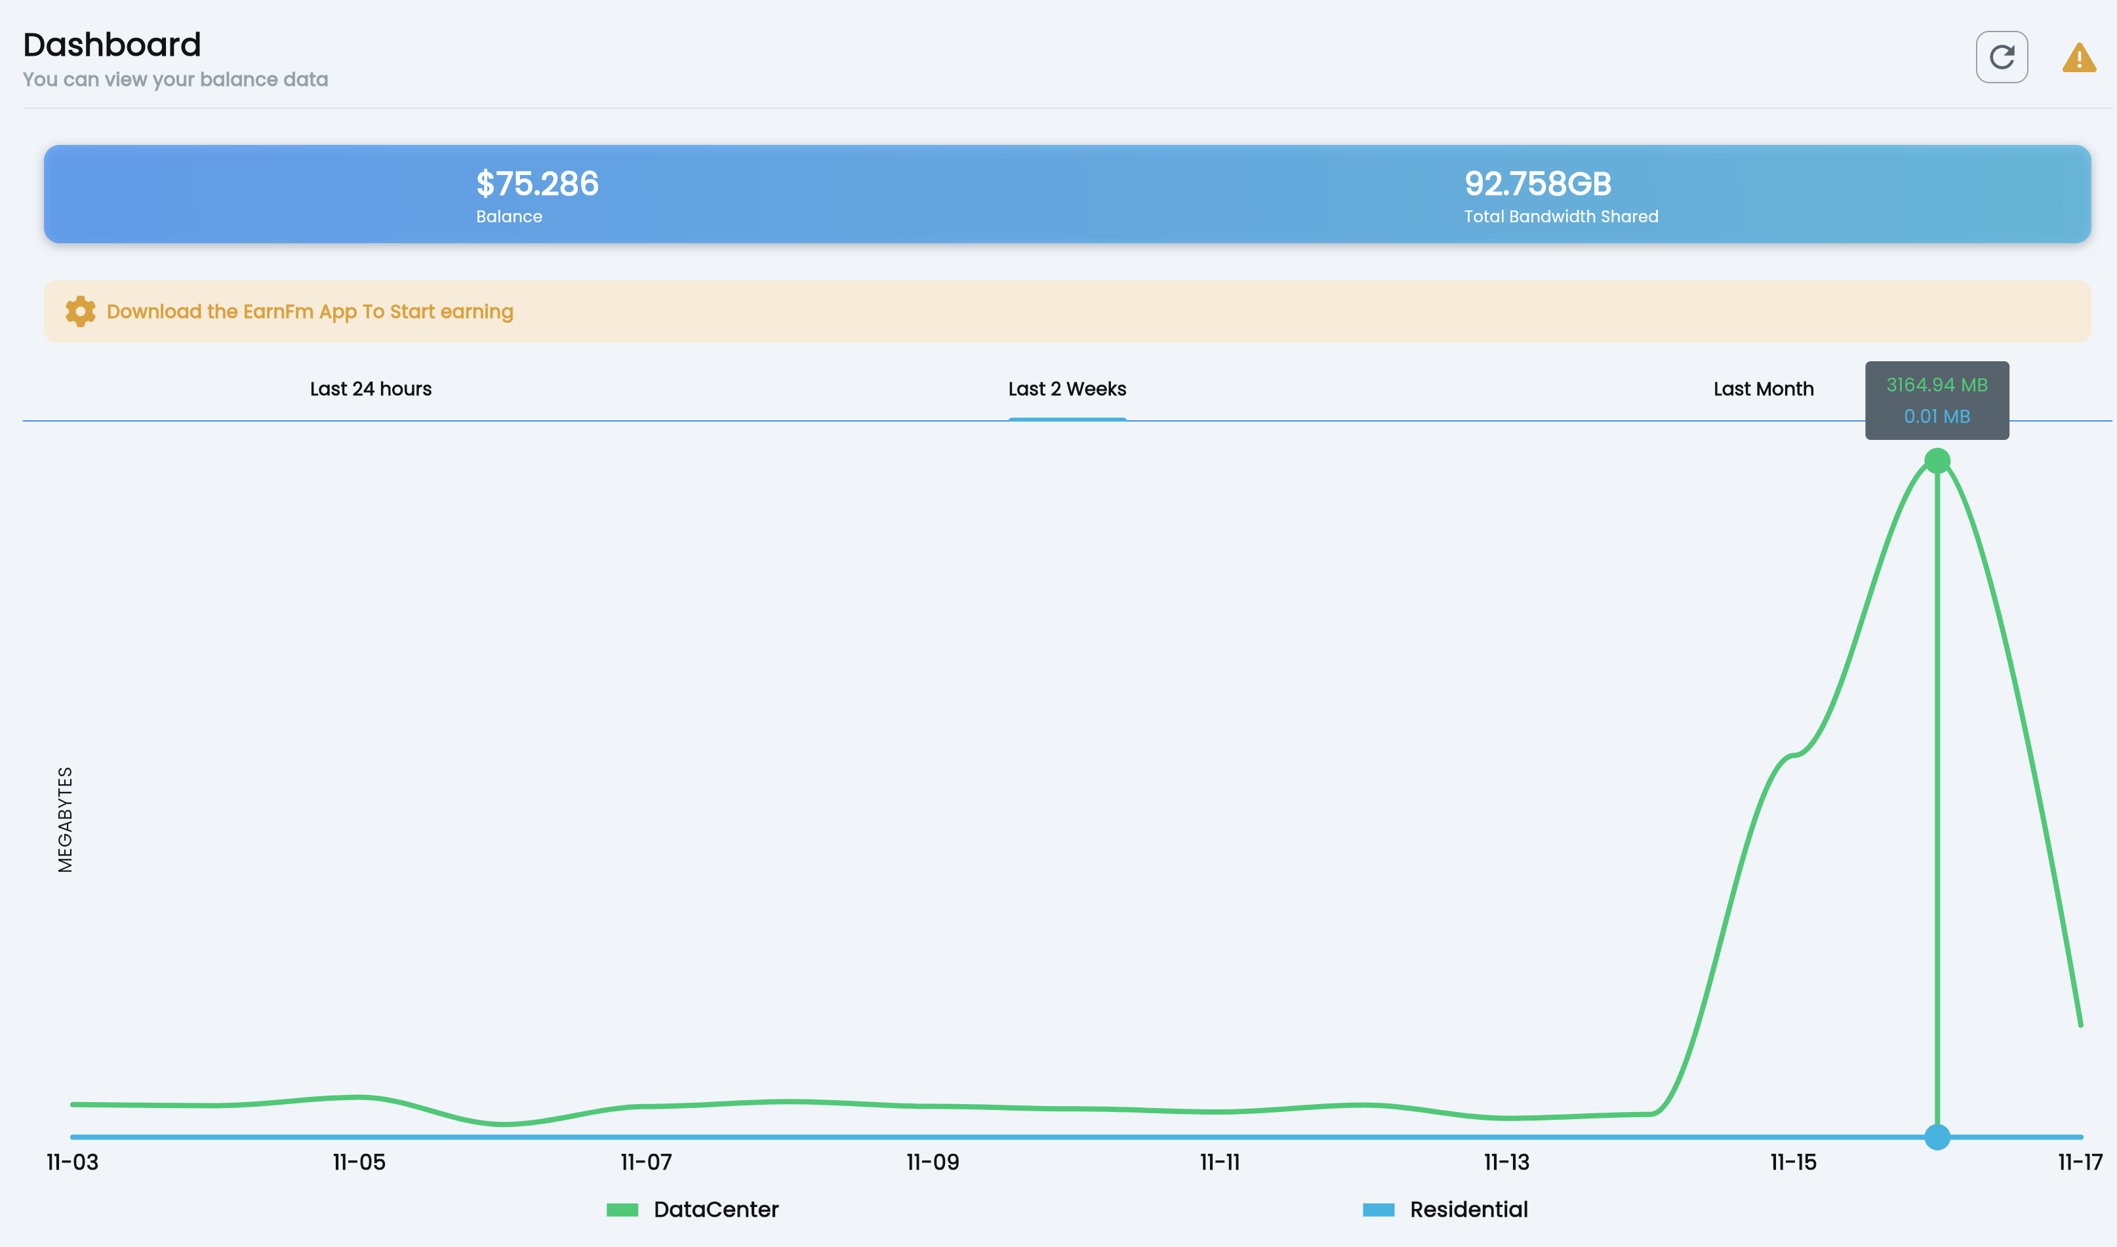
Task: Click the $75.286 balance figure
Action: pos(537,183)
